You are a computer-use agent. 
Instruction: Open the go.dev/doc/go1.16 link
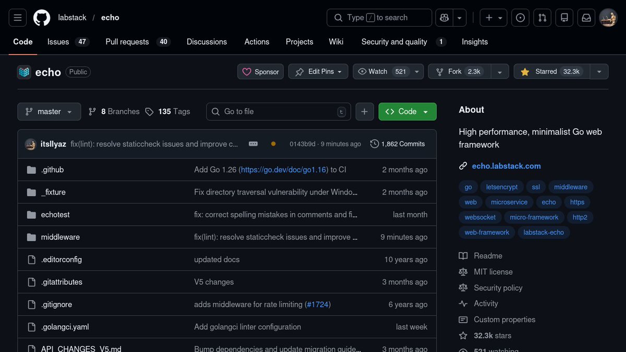(x=282, y=170)
